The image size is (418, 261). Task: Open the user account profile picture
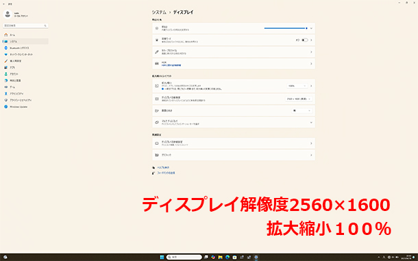8,14
